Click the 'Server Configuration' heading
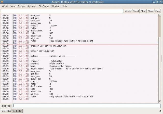 pyautogui.click(x=42, y=51)
